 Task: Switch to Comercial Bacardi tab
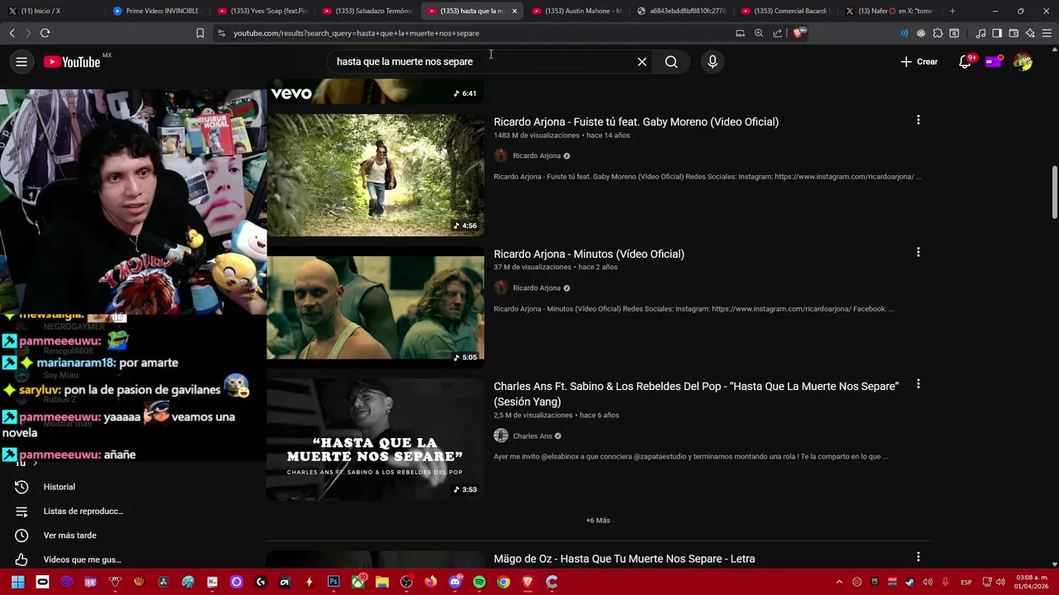[x=786, y=11]
